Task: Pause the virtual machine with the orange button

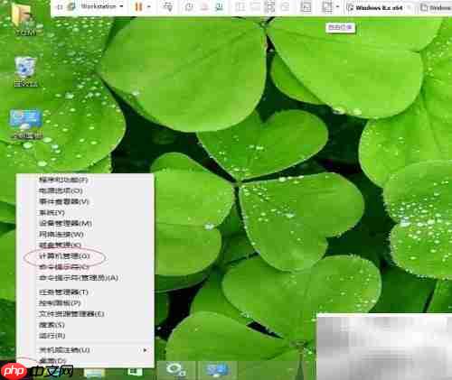Action: click(138, 6)
